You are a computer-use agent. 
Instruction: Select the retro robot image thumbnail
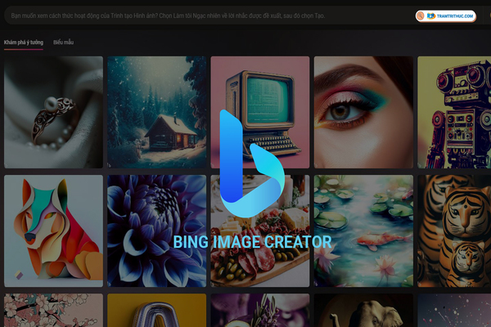(x=454, y=112)
